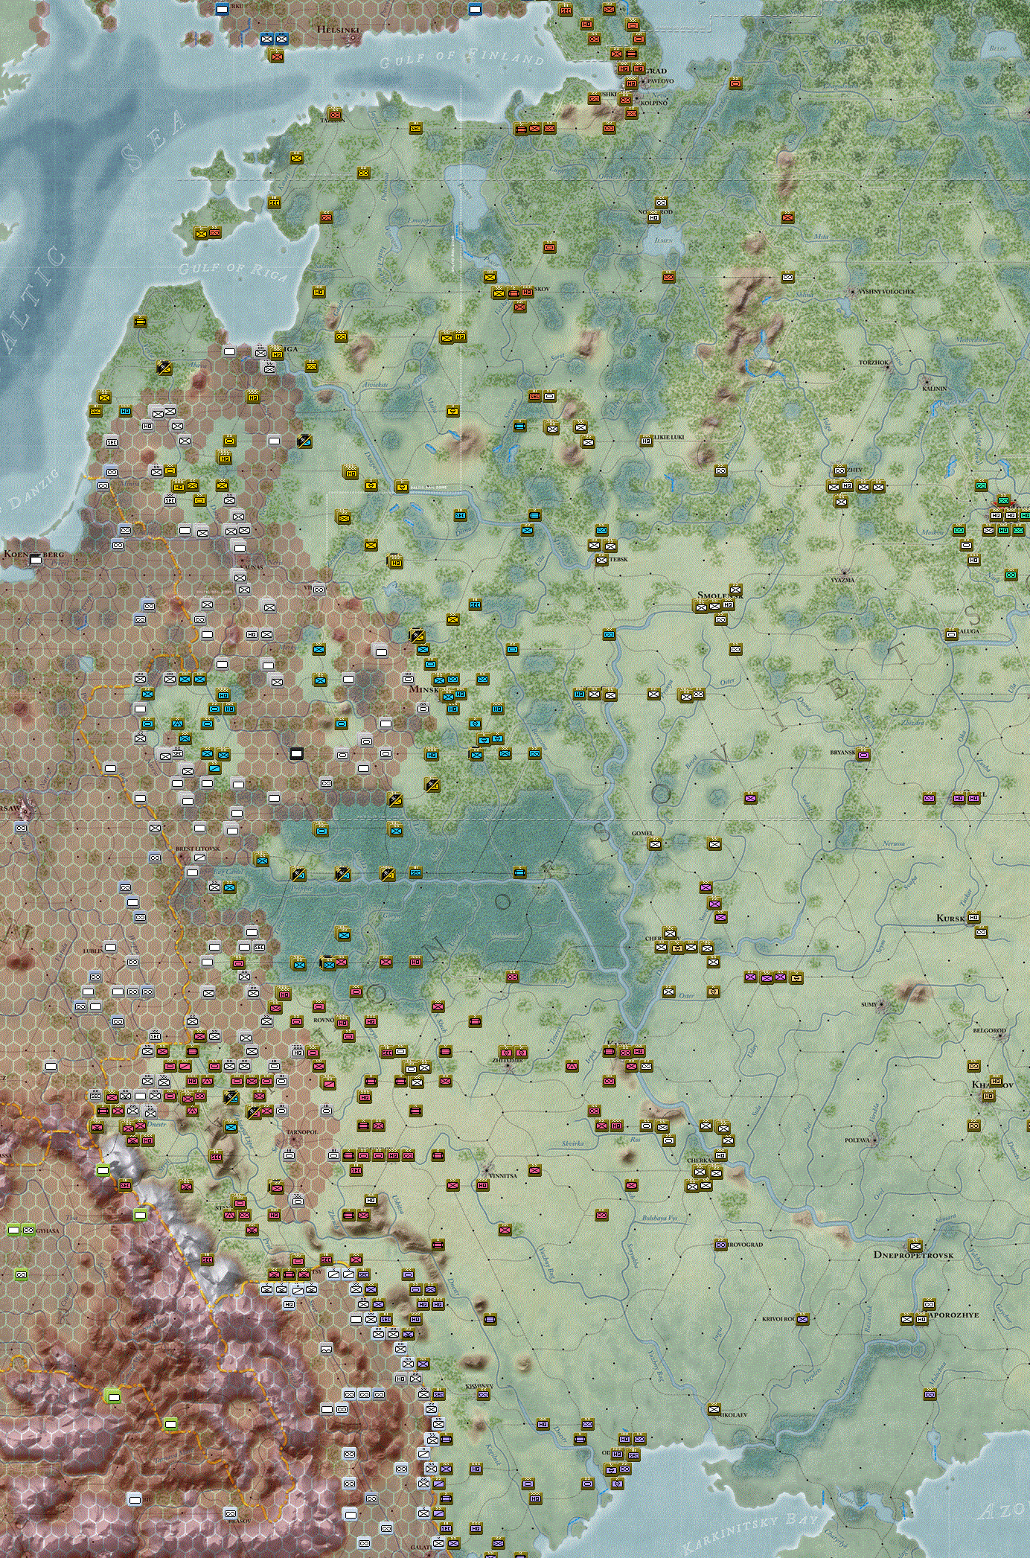Click the Gulf of Finland label

pyautogui.click(x=461, y=58)
